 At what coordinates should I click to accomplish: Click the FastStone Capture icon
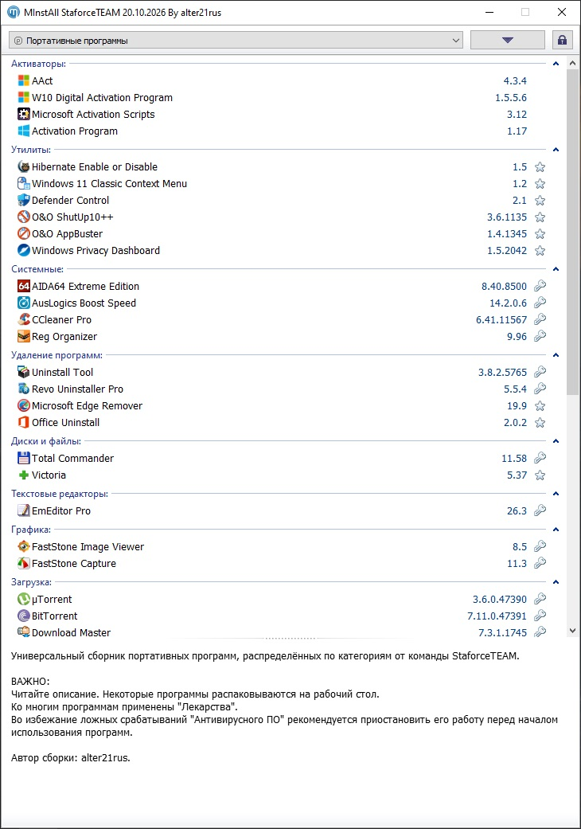coord(23,563)
